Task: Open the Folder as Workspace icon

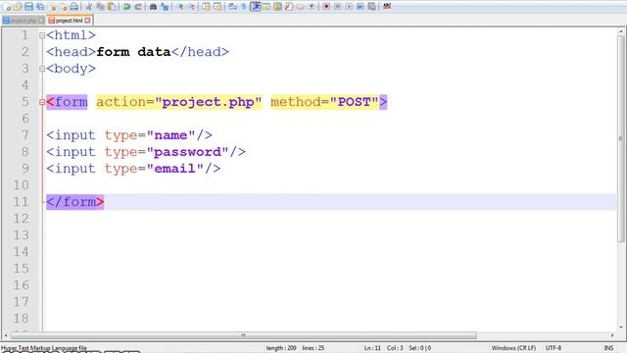Action: click(x=301, y=7)
